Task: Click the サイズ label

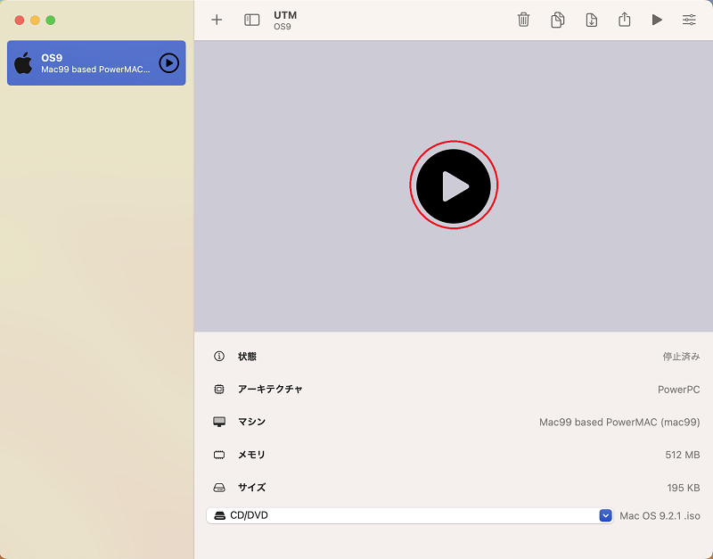Action: tap(251, 487)
